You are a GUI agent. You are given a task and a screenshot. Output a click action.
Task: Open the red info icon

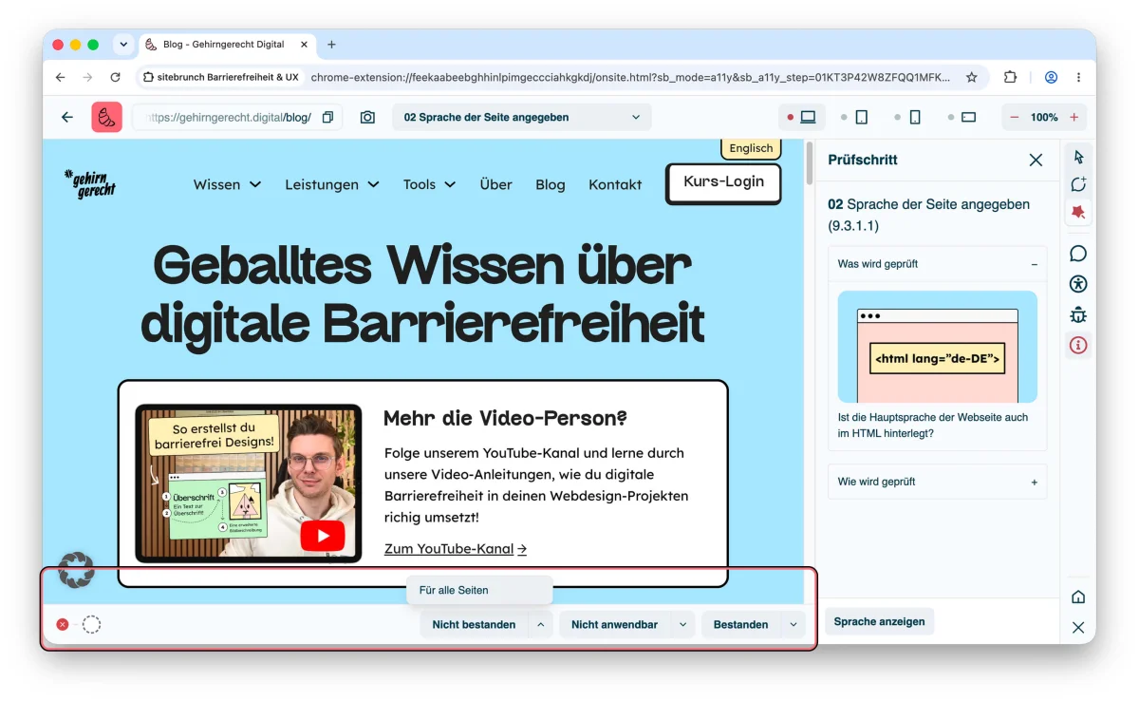click(1078, 345)
